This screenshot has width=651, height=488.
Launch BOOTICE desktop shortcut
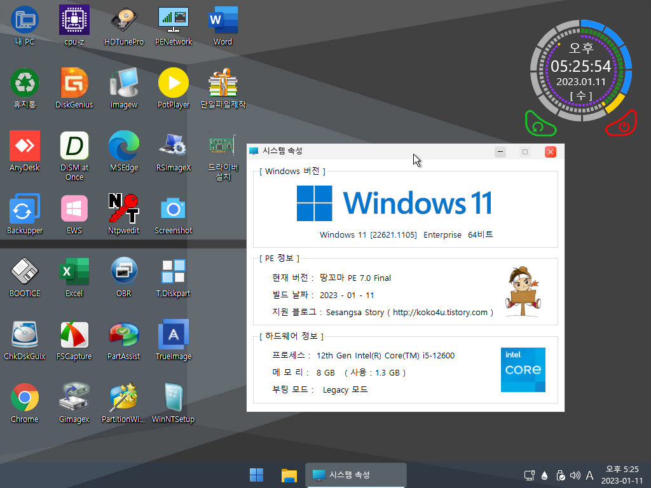pos(25,277)
